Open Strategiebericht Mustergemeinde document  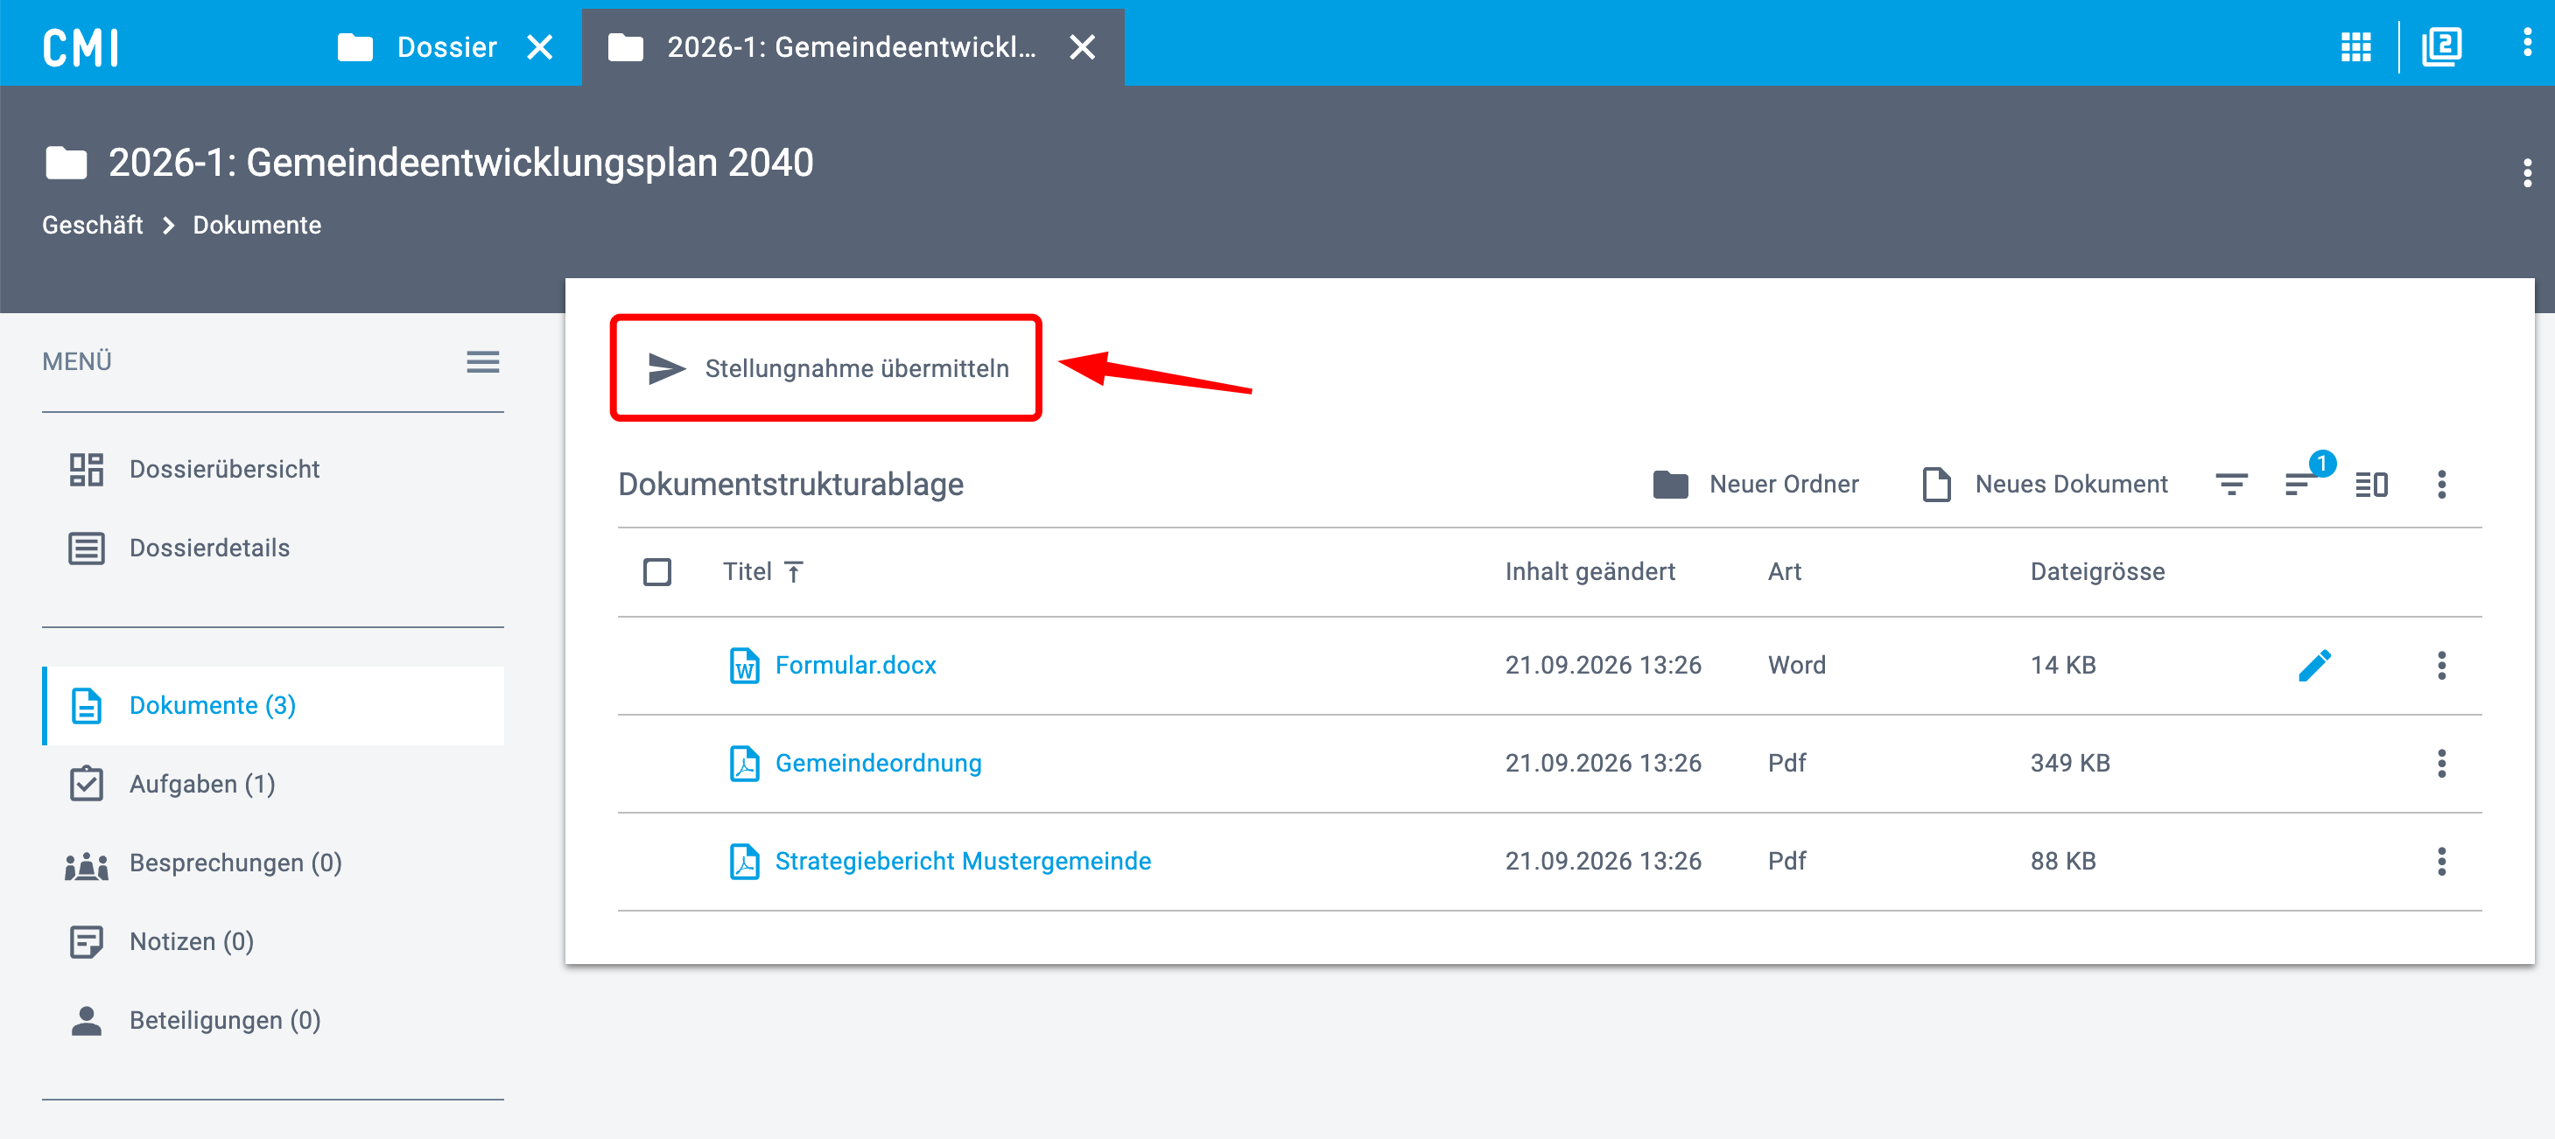(962, 862)
